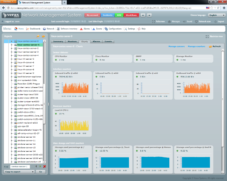Expand the windows-server-10 tree node
This screenshot has width=227, height=181.
pyautogui.click(x=12, y=137)
